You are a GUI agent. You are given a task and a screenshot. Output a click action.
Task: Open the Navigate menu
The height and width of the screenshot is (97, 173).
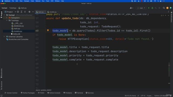coord(26,1)
